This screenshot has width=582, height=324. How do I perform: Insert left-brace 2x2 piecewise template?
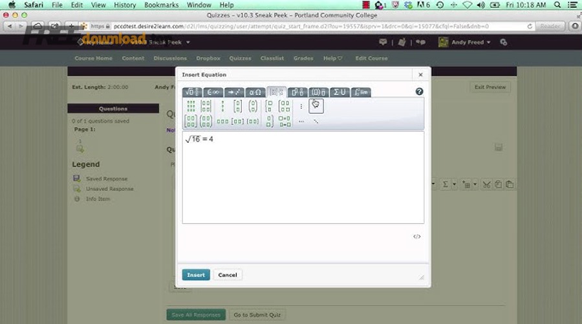click(x=285, y=106)
